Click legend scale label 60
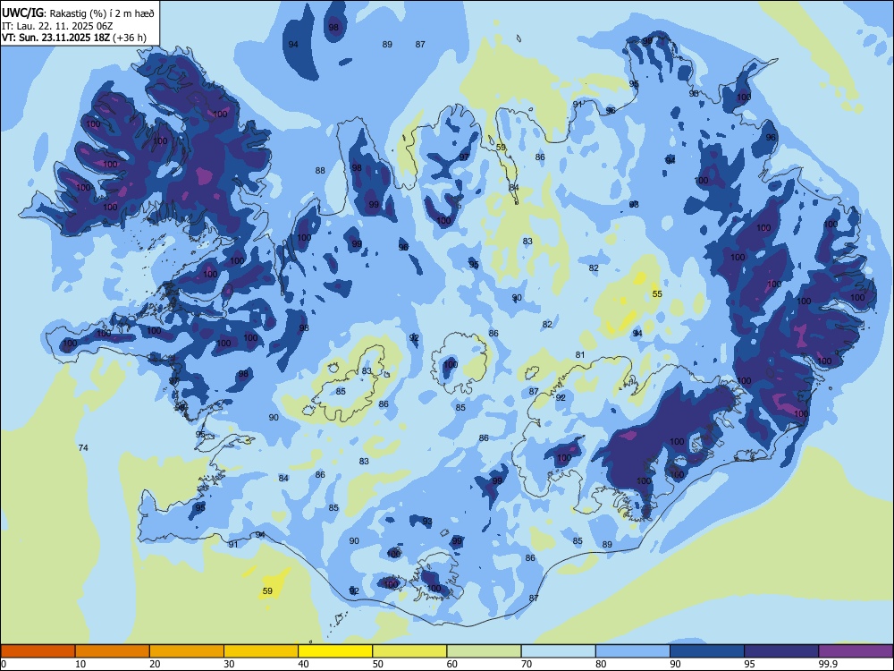The width and height of the screenshot is (894, 671). (x=452, y=664)
